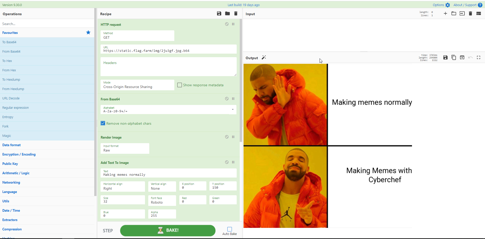Reset the pane layout icon
Viewport: 485px width, 239px height.
[479, 13]
